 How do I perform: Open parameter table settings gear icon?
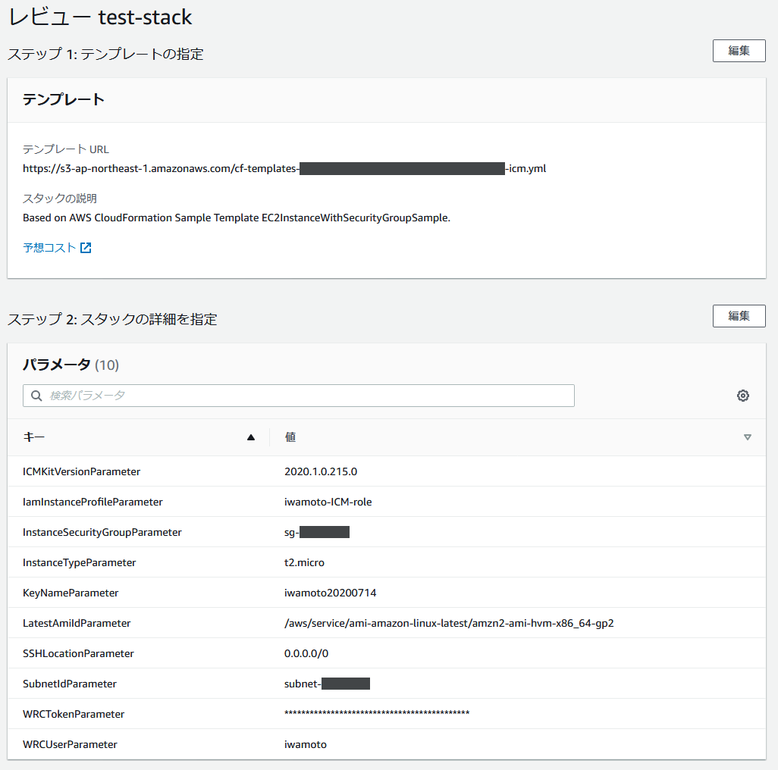(743, 396)
